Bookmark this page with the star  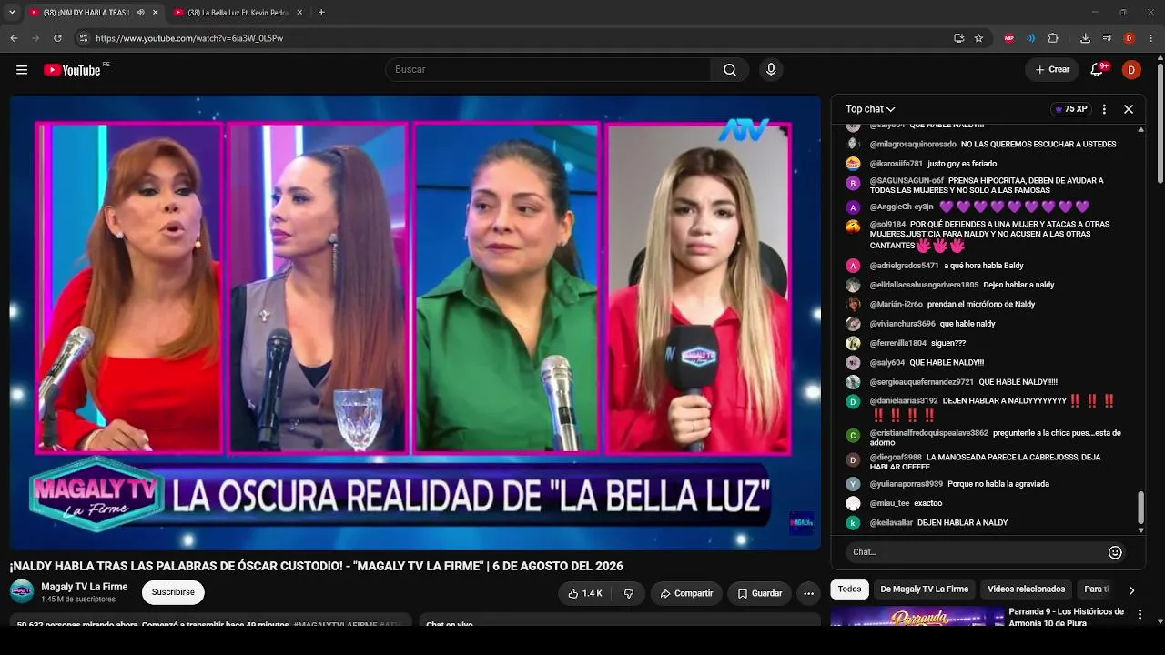(978, 38)
